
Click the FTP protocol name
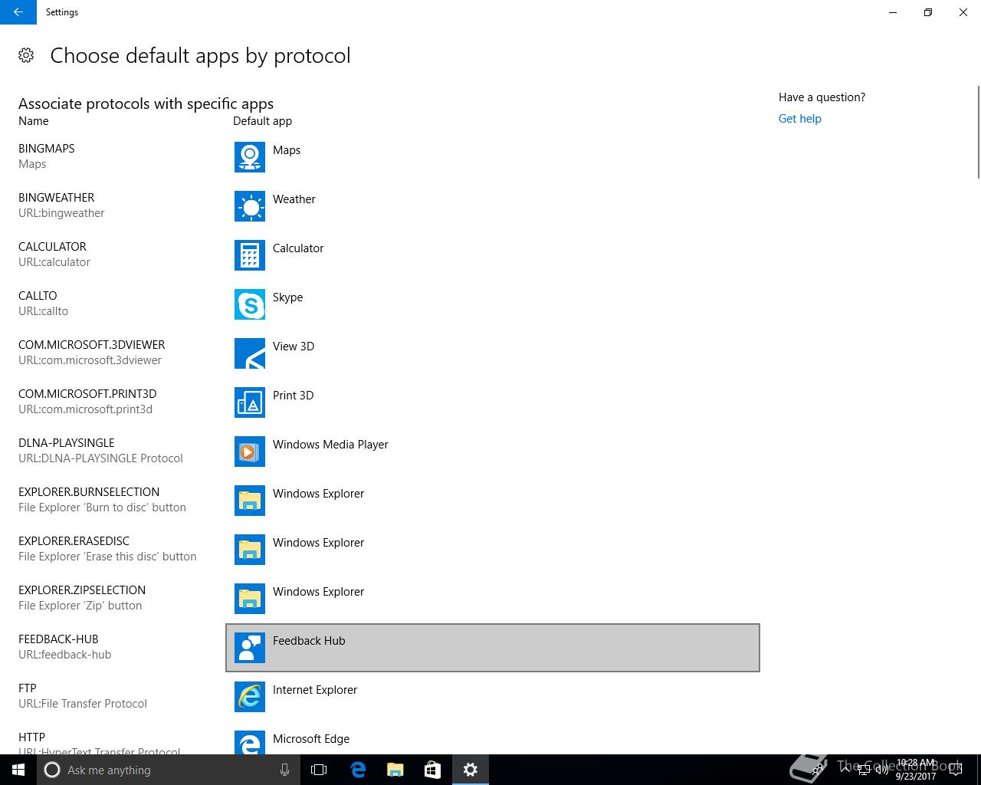(x=28, y=688)
